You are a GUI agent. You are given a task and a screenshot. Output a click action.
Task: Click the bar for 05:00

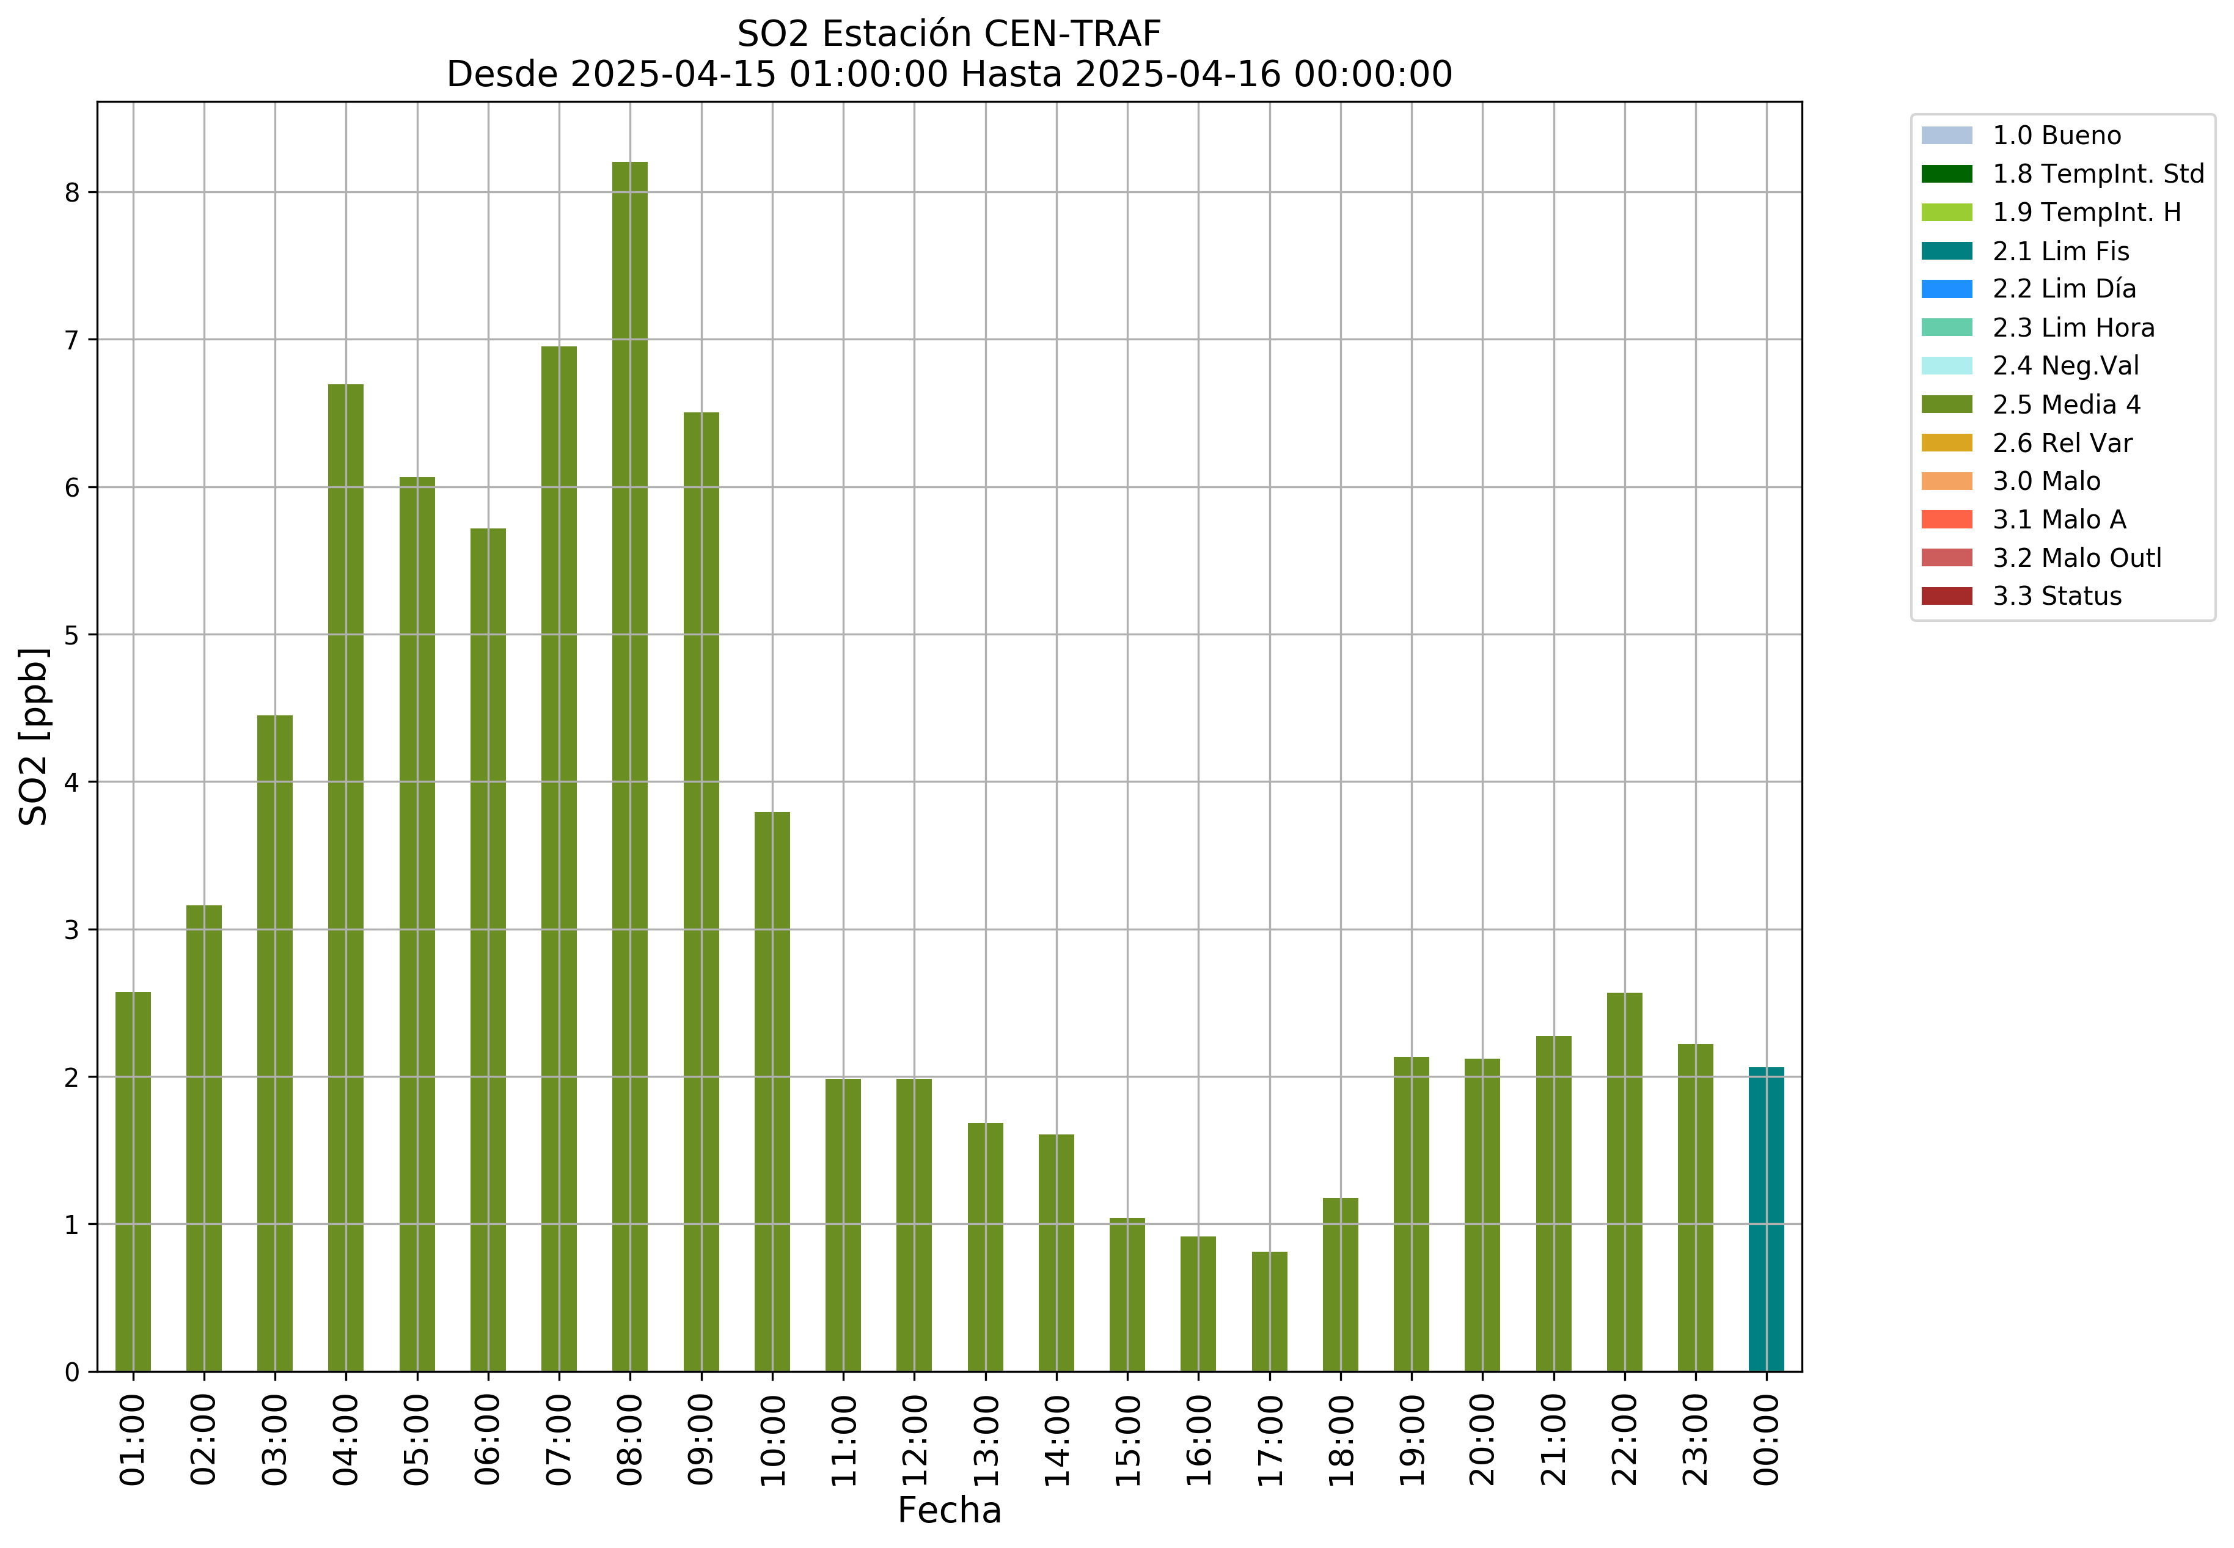pyautogui.click(x=417, y=924)
